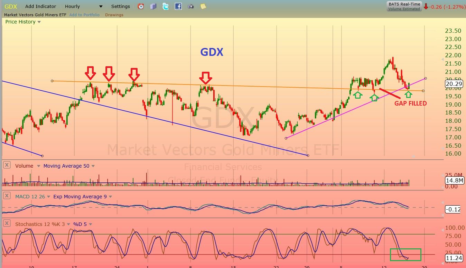
Task: Select the orange trendline's left endpoint handle
Action: (52, 81)
